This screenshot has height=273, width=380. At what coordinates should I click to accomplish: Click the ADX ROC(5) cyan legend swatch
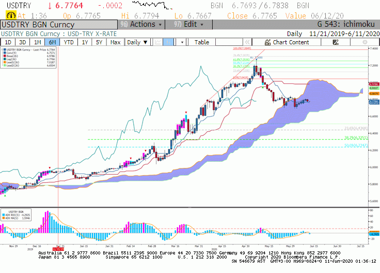coord(4,215)
